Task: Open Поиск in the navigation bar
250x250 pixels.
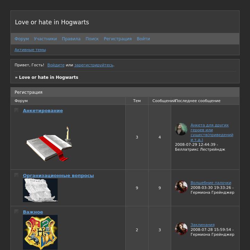Action: pos(92,39)
